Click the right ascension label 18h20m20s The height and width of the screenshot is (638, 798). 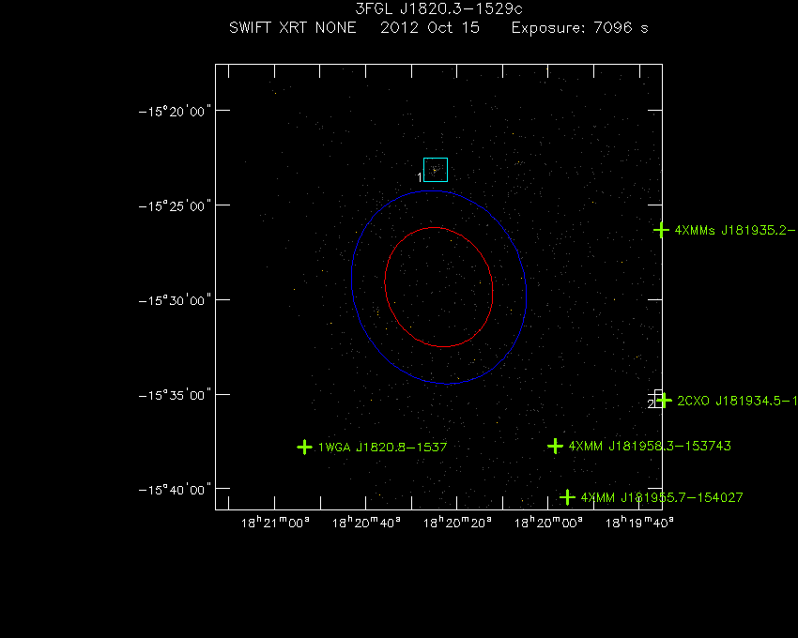pyautogui.click(x=457, y=523)
